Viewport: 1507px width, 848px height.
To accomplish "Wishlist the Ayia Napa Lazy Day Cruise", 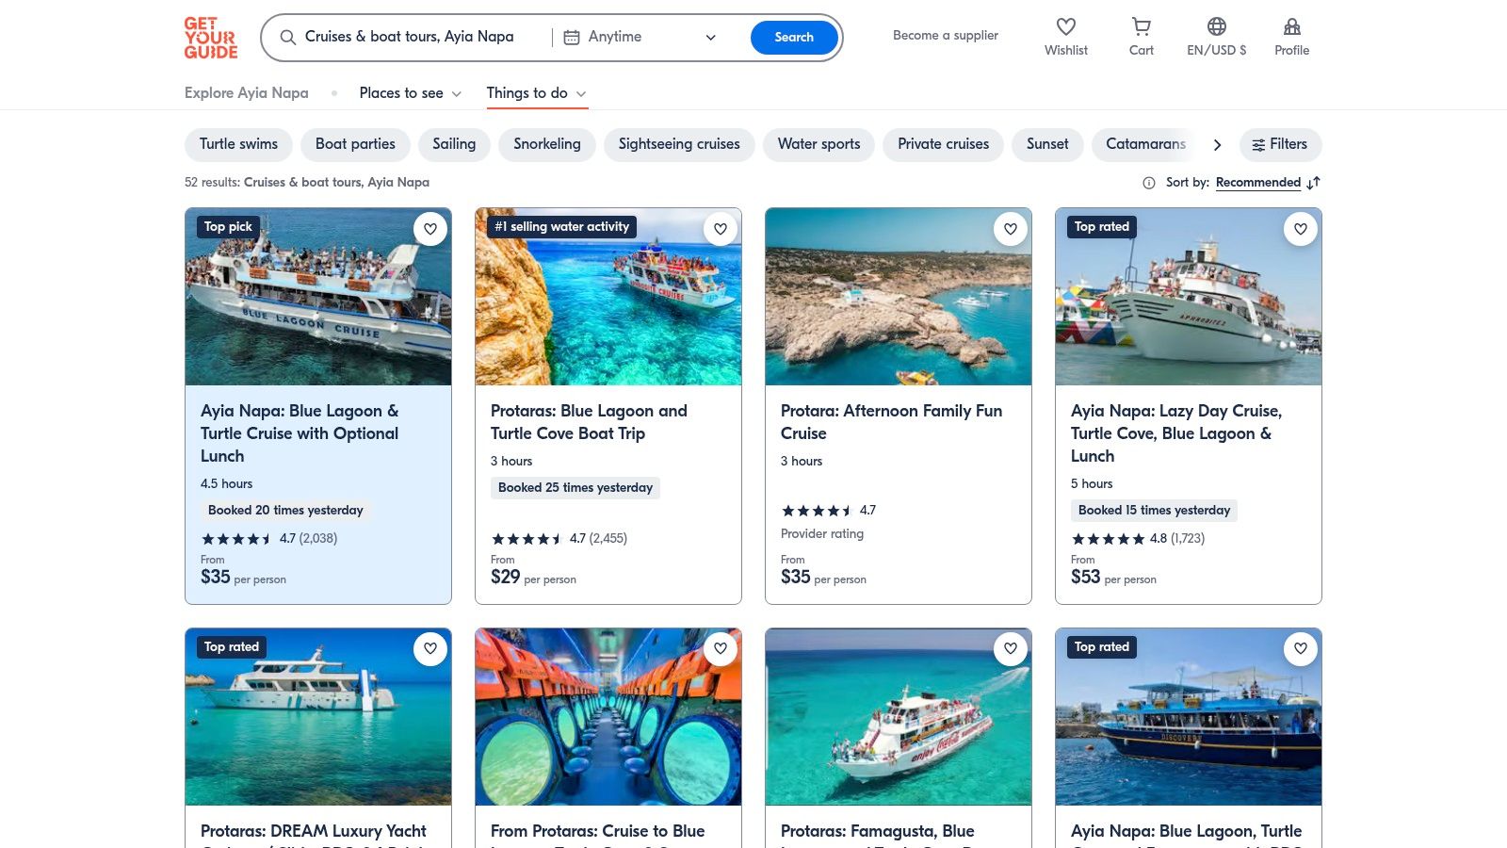I will point(1301,229).
